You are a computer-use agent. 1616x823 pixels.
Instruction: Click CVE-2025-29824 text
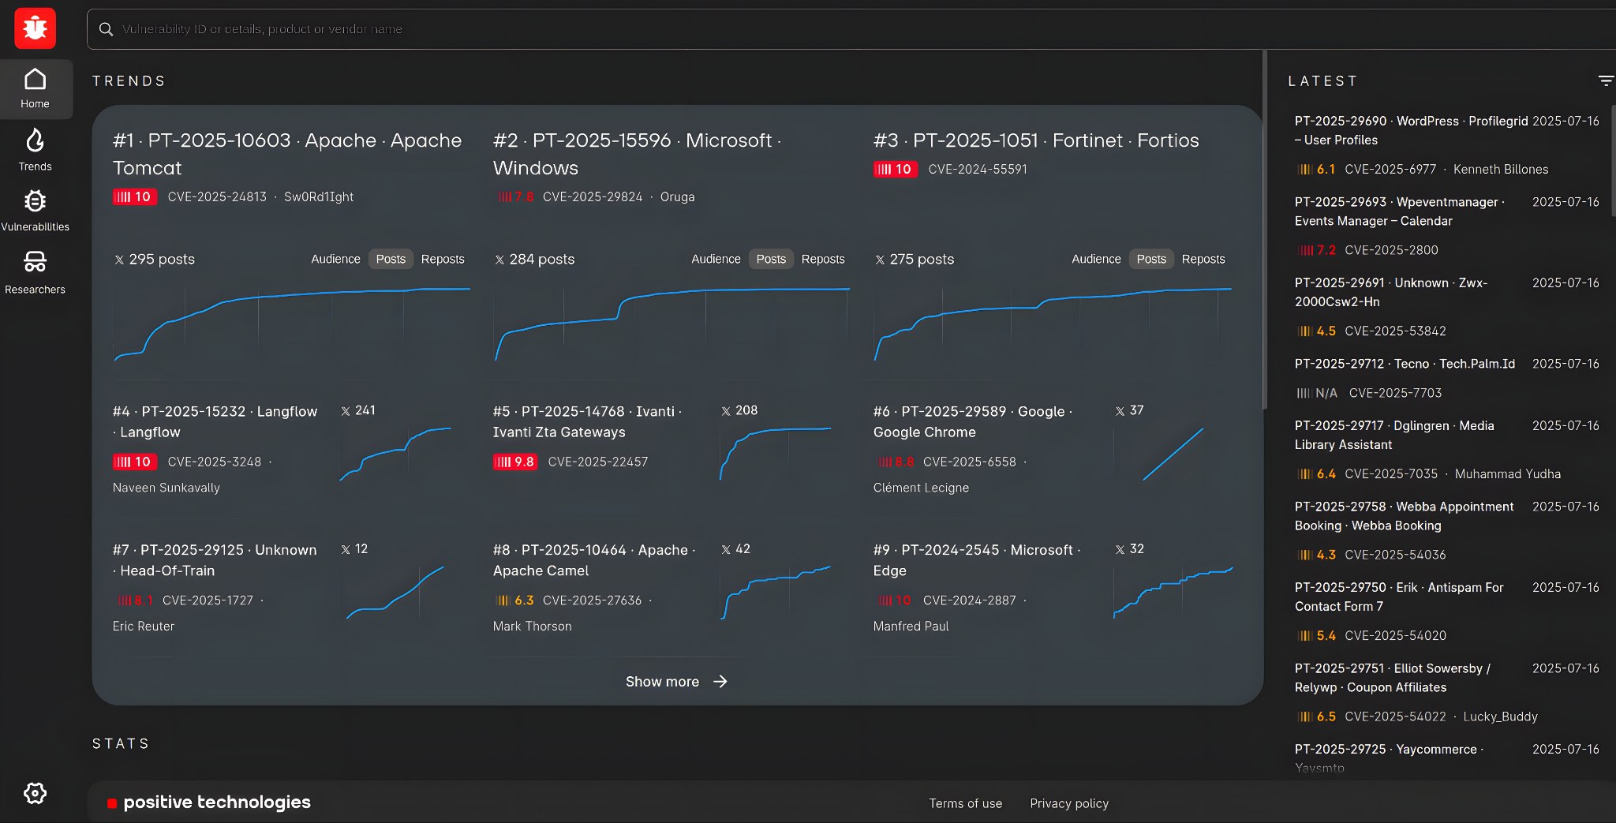593,197
